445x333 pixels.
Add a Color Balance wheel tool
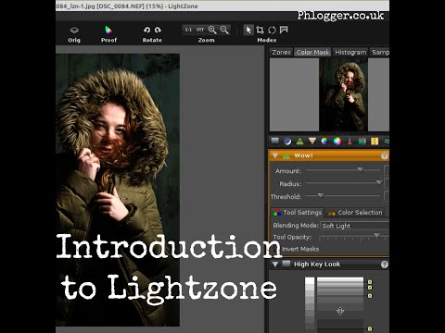tap(337, 142)
